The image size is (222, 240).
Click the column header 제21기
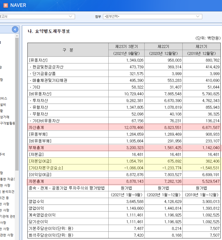[x=201, y=46]
